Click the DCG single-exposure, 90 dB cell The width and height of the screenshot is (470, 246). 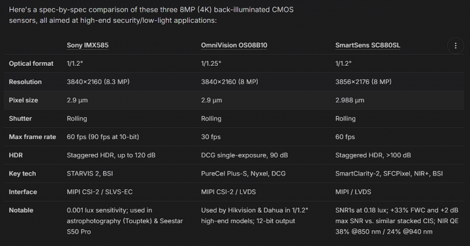[x=244, y=155]
